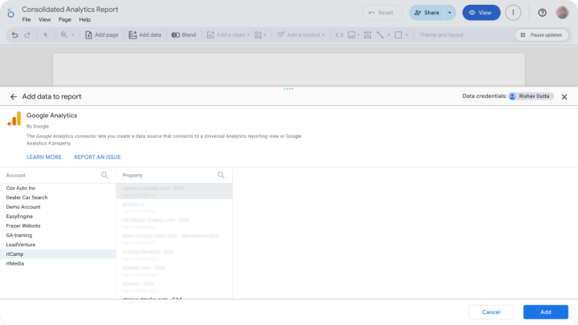Select the rectangle shape tool icon

tap(398, 35)
